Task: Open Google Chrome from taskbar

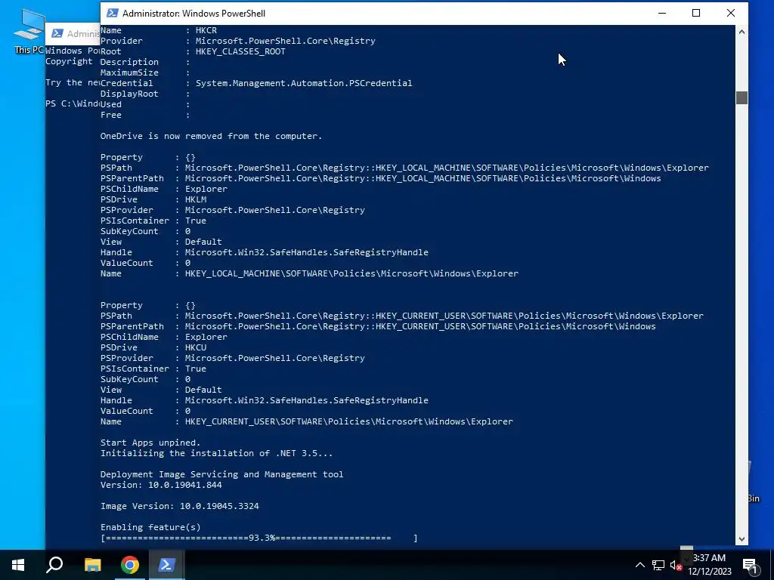Action: [130, 565]
